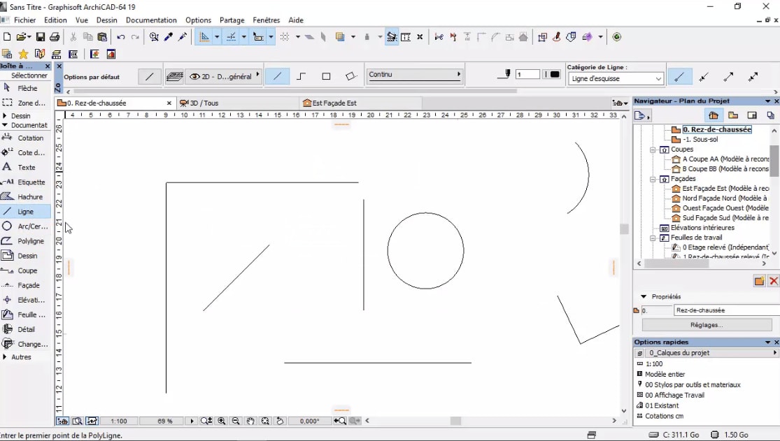Click the green circular icon in the toolbar

(617, 37)
